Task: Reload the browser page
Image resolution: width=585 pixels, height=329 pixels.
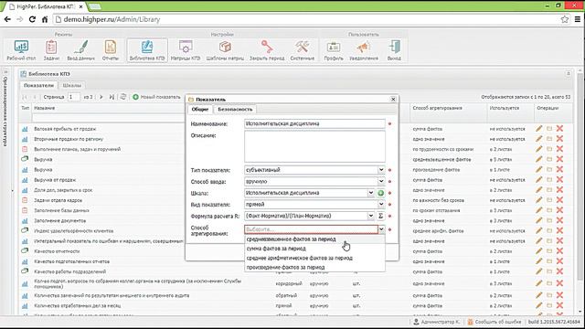Action: (32, 19)
